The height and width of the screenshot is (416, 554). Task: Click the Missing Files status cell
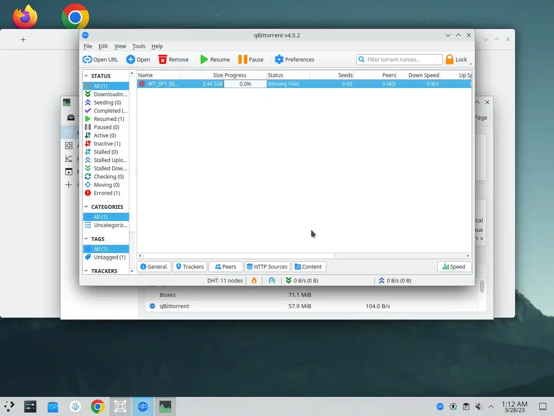click(x=288, y=84)
